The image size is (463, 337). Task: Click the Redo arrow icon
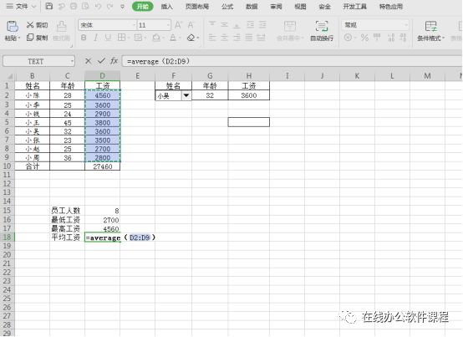(109, 6)
